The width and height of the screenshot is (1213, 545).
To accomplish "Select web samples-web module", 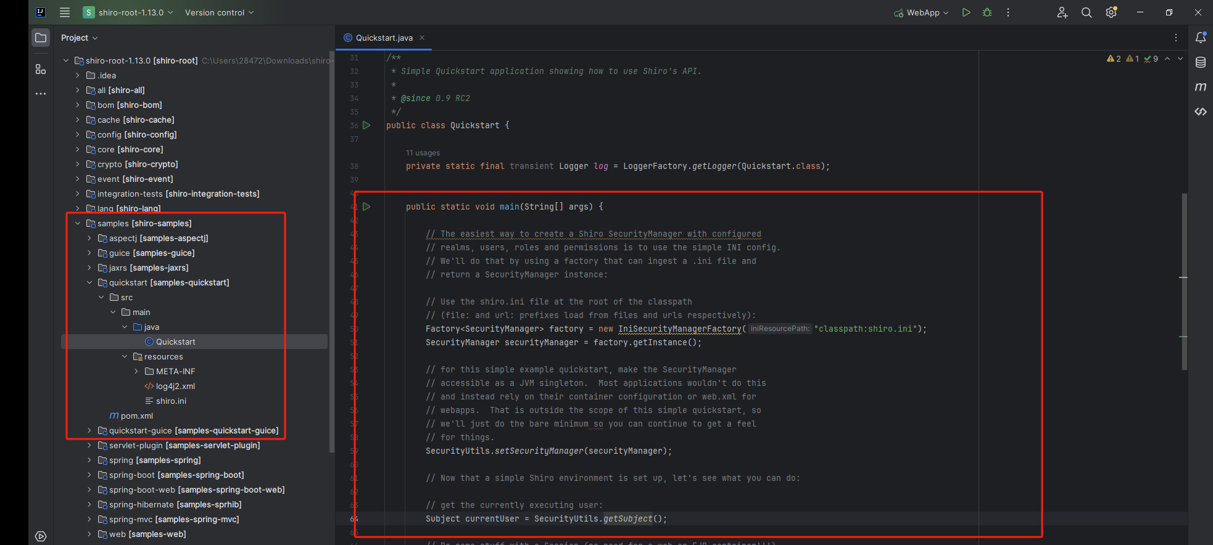I will point(194,534).
